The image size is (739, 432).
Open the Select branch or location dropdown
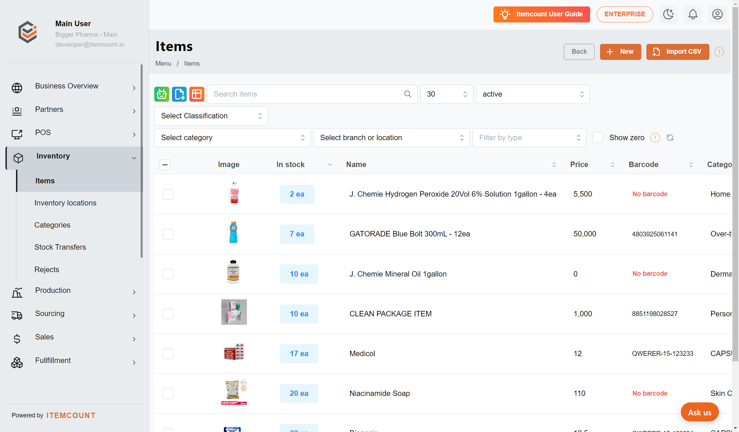(x=391, y=138)
